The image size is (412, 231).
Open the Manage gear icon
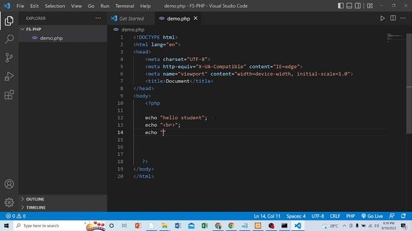click(9, 202)
